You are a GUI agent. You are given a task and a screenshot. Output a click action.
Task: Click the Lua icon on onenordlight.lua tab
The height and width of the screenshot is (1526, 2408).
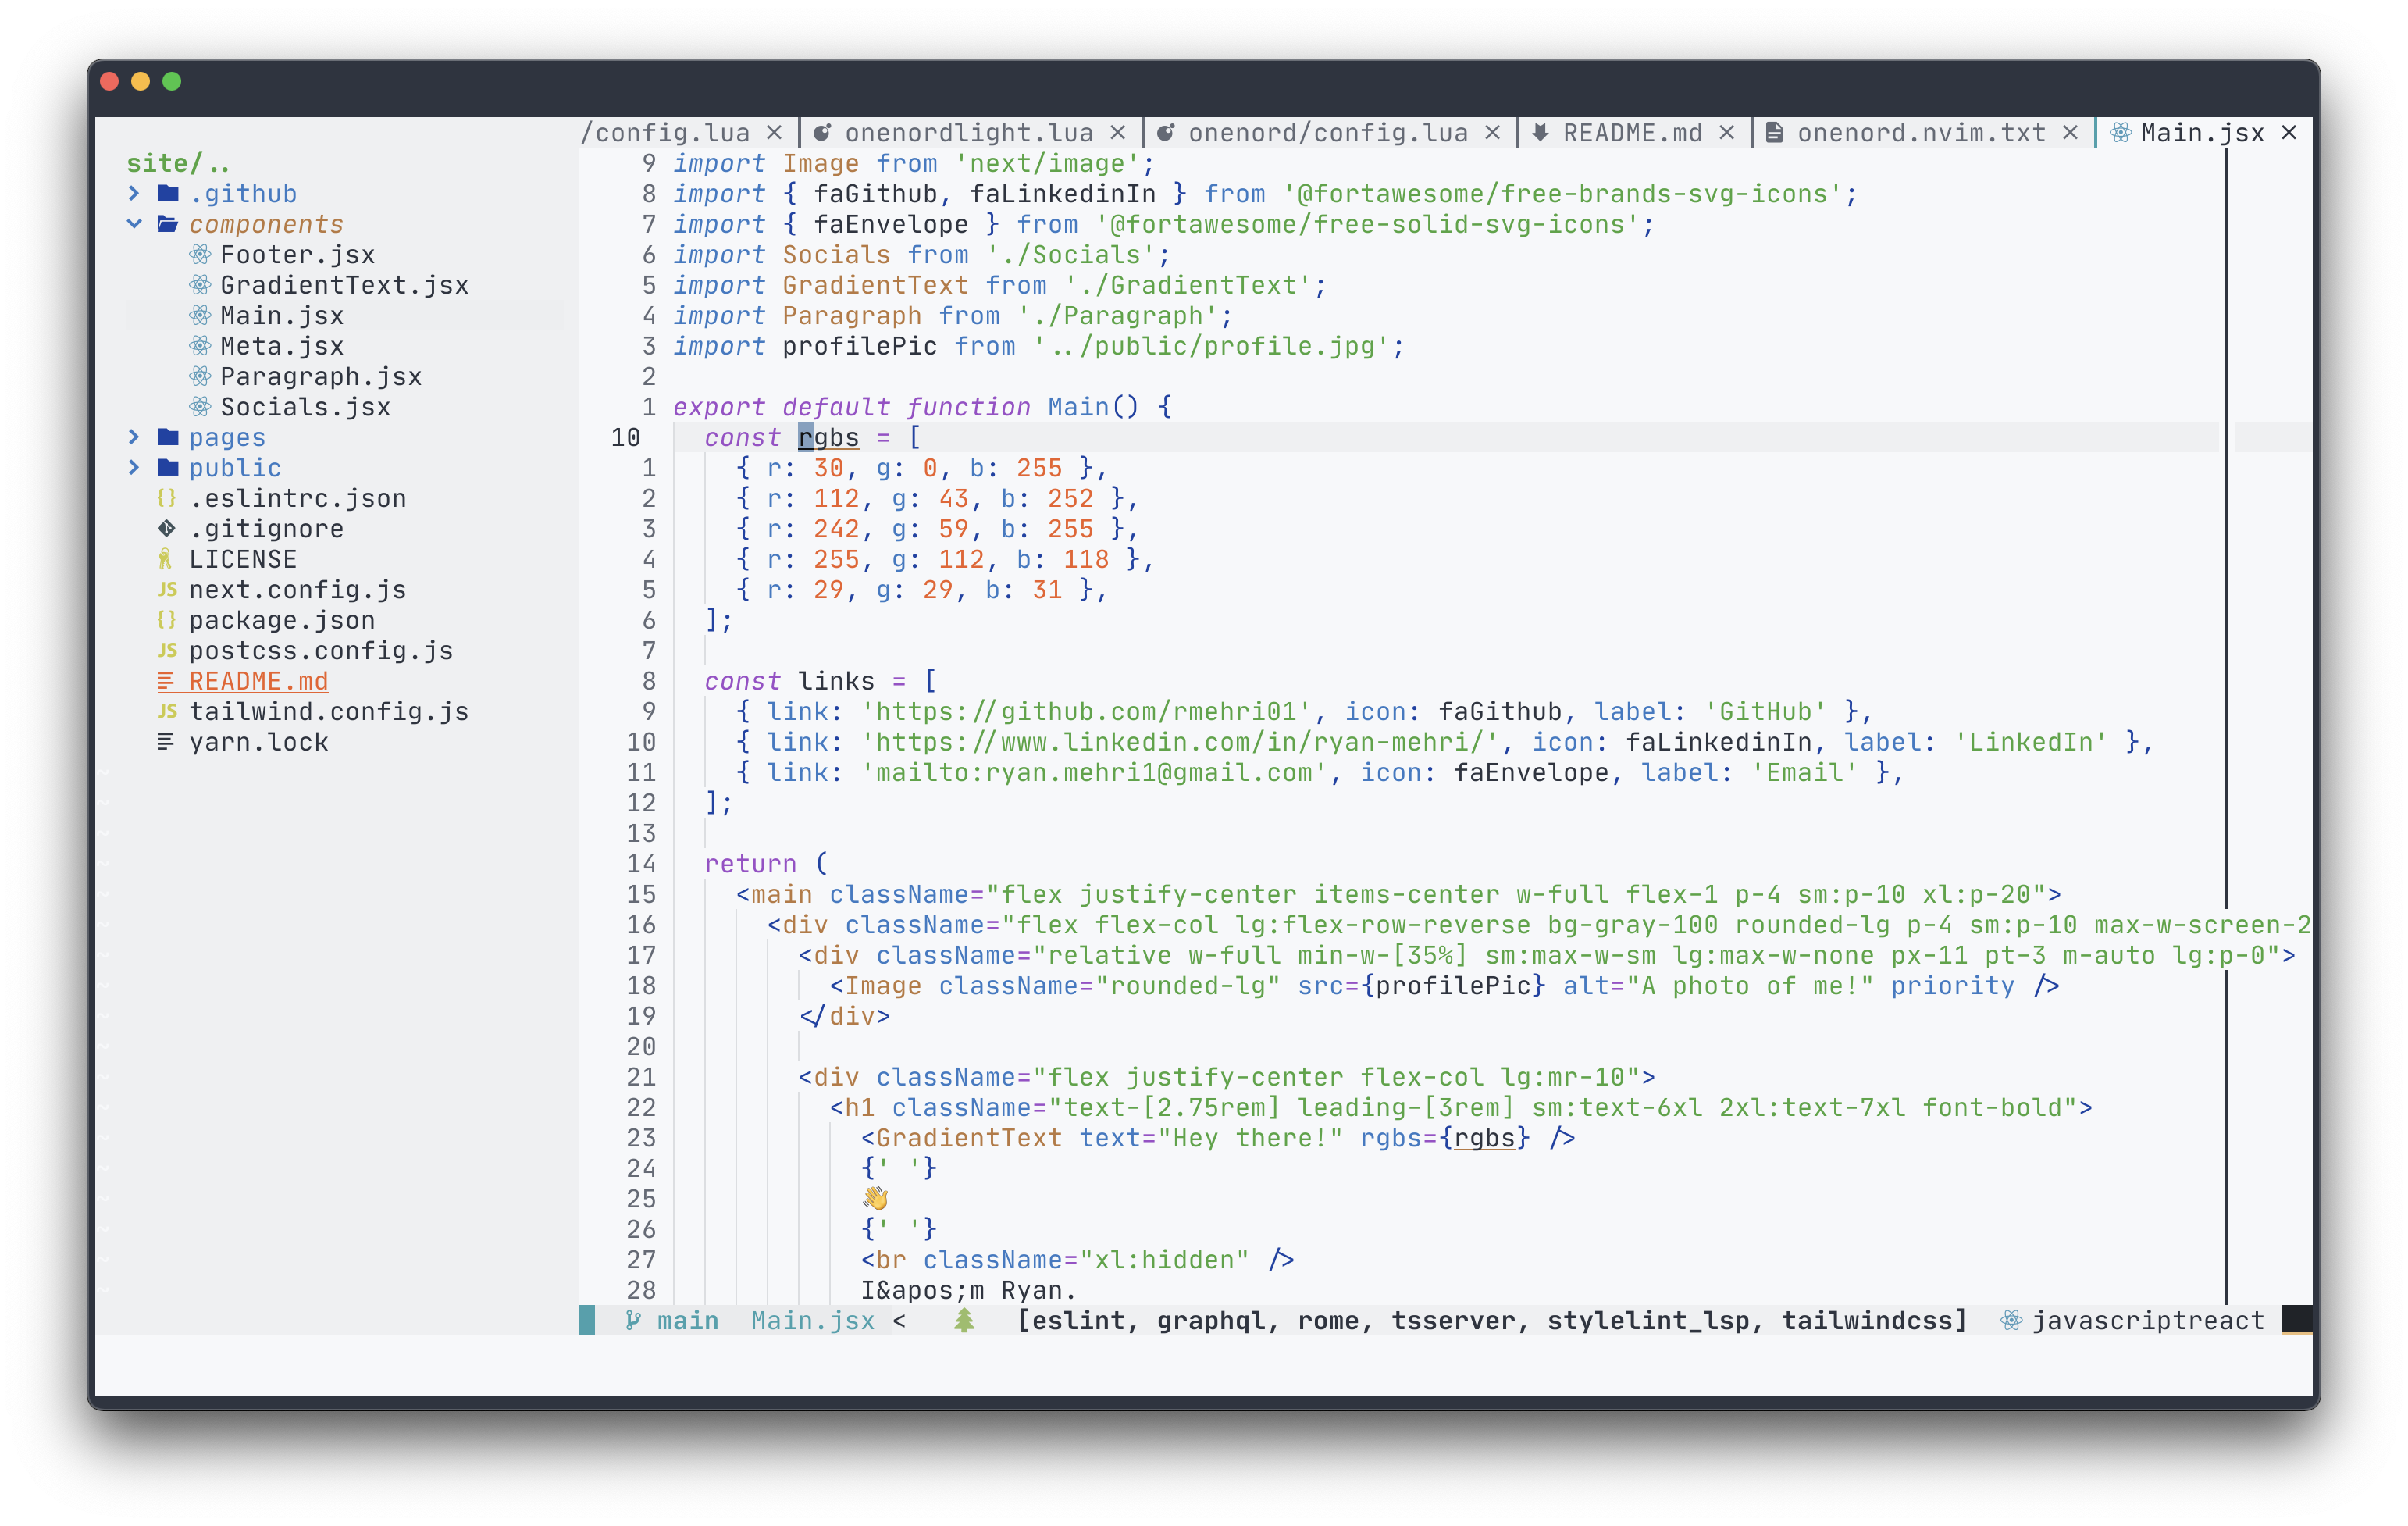click(x=822, y=133)
